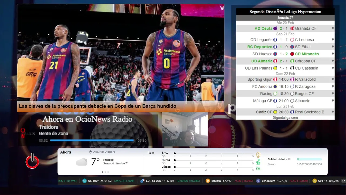Click the 'Ahora en OcioNews Radio' heading
Image resolution: width=346 pixels, height=195 pixels.
[x=87, y=119]
